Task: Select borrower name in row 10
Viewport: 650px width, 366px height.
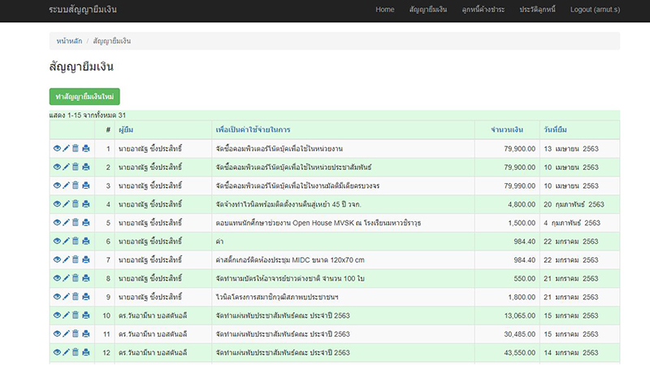Action: [153, 316]
